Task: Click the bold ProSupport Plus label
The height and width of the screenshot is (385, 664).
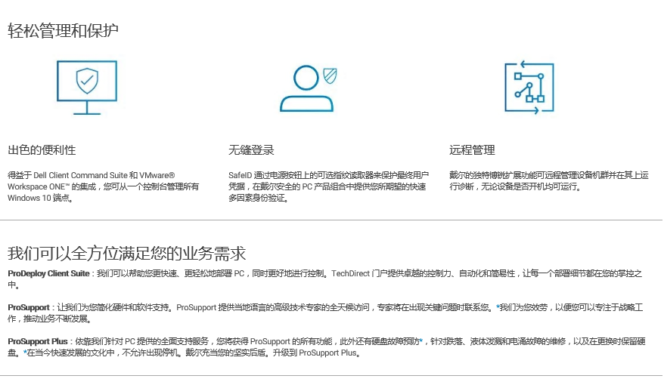Action: [x=38, y=342]
